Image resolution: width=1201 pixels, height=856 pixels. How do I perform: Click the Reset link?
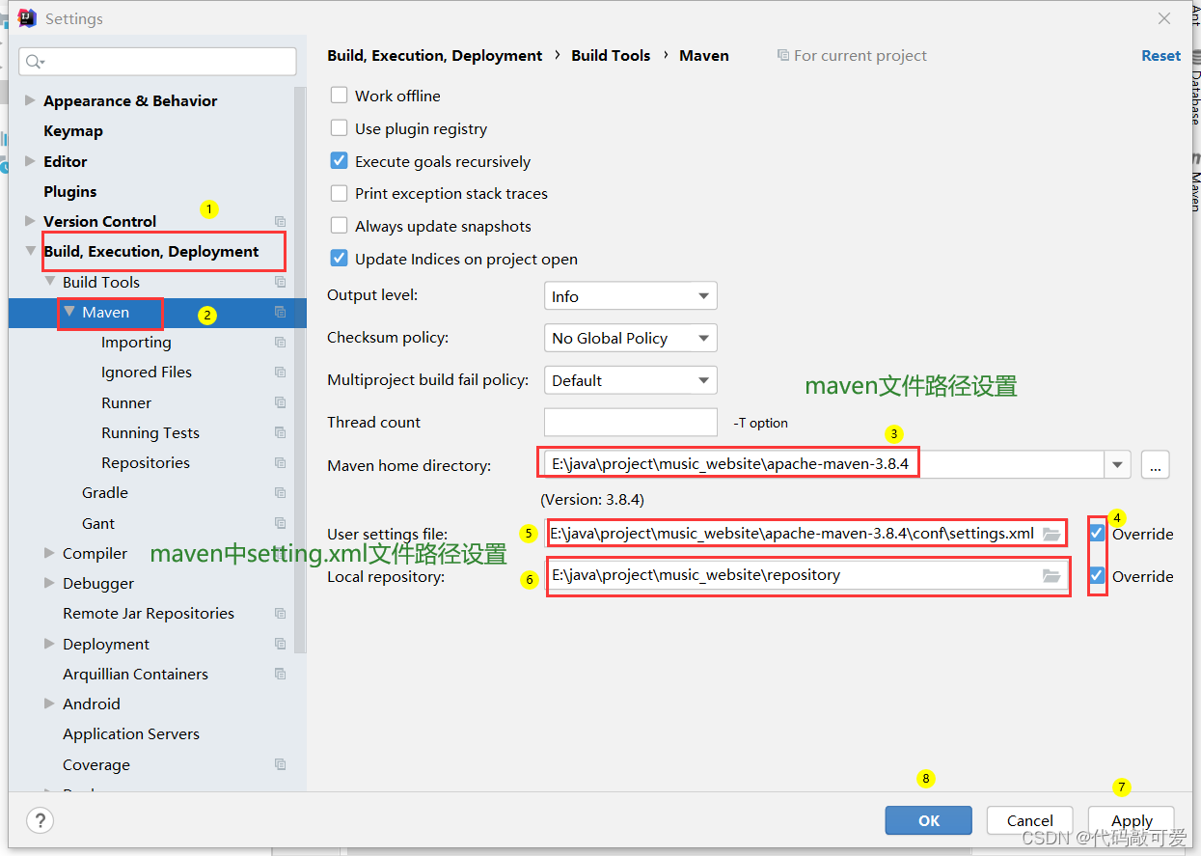tap(1160, 56)
